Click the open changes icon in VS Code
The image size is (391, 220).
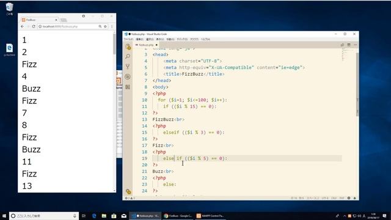tap(342, 45)
